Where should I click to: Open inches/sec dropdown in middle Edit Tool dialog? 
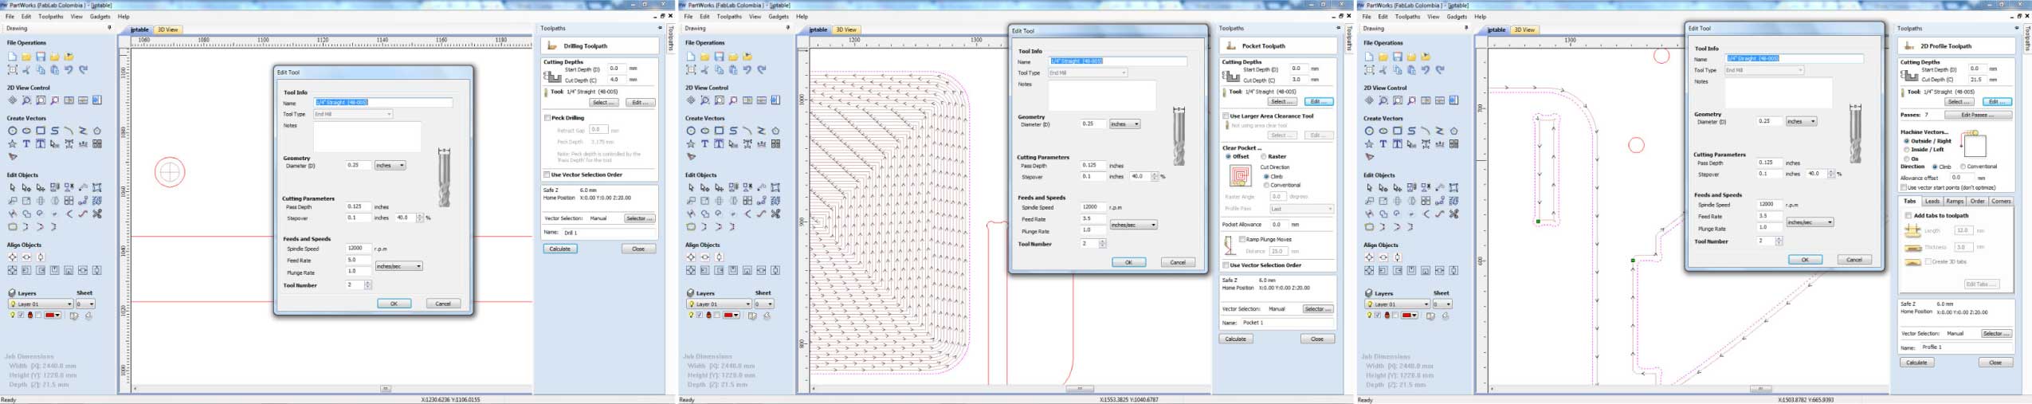[1134, 225]
